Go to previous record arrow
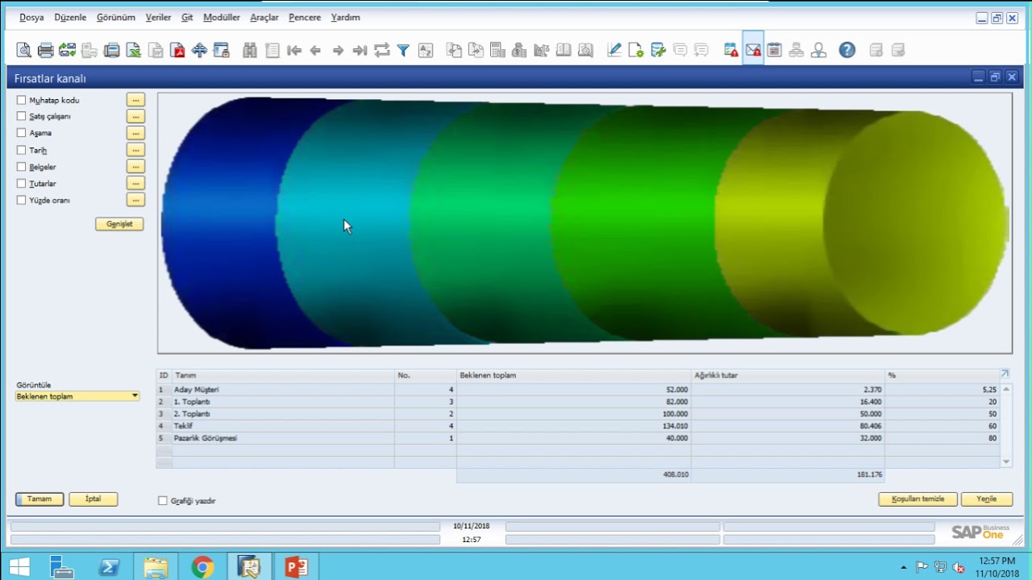Image resolution: width=1032 pixels, height=580 pixels. 316,50
